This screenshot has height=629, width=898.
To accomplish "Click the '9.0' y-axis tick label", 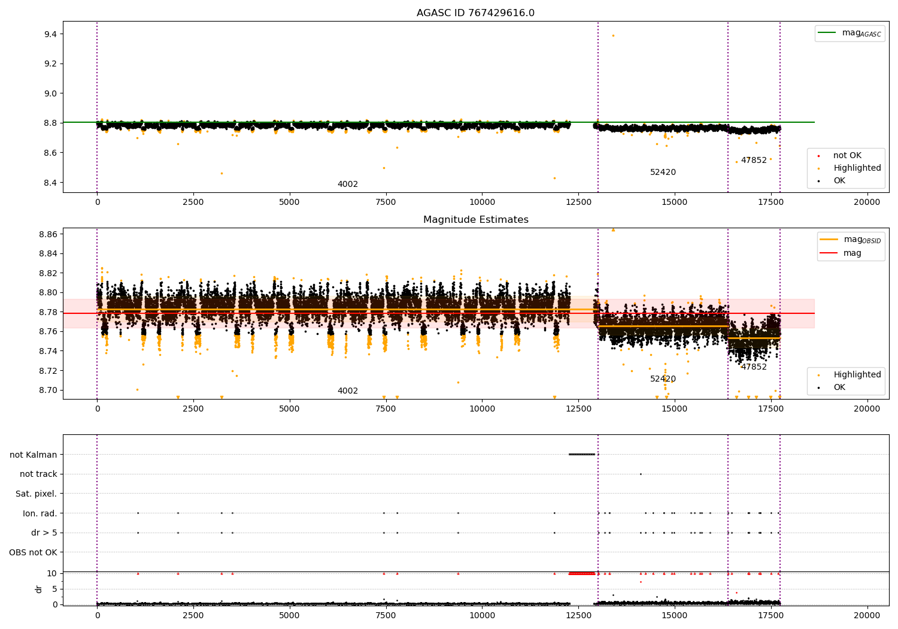I will 50,93.
